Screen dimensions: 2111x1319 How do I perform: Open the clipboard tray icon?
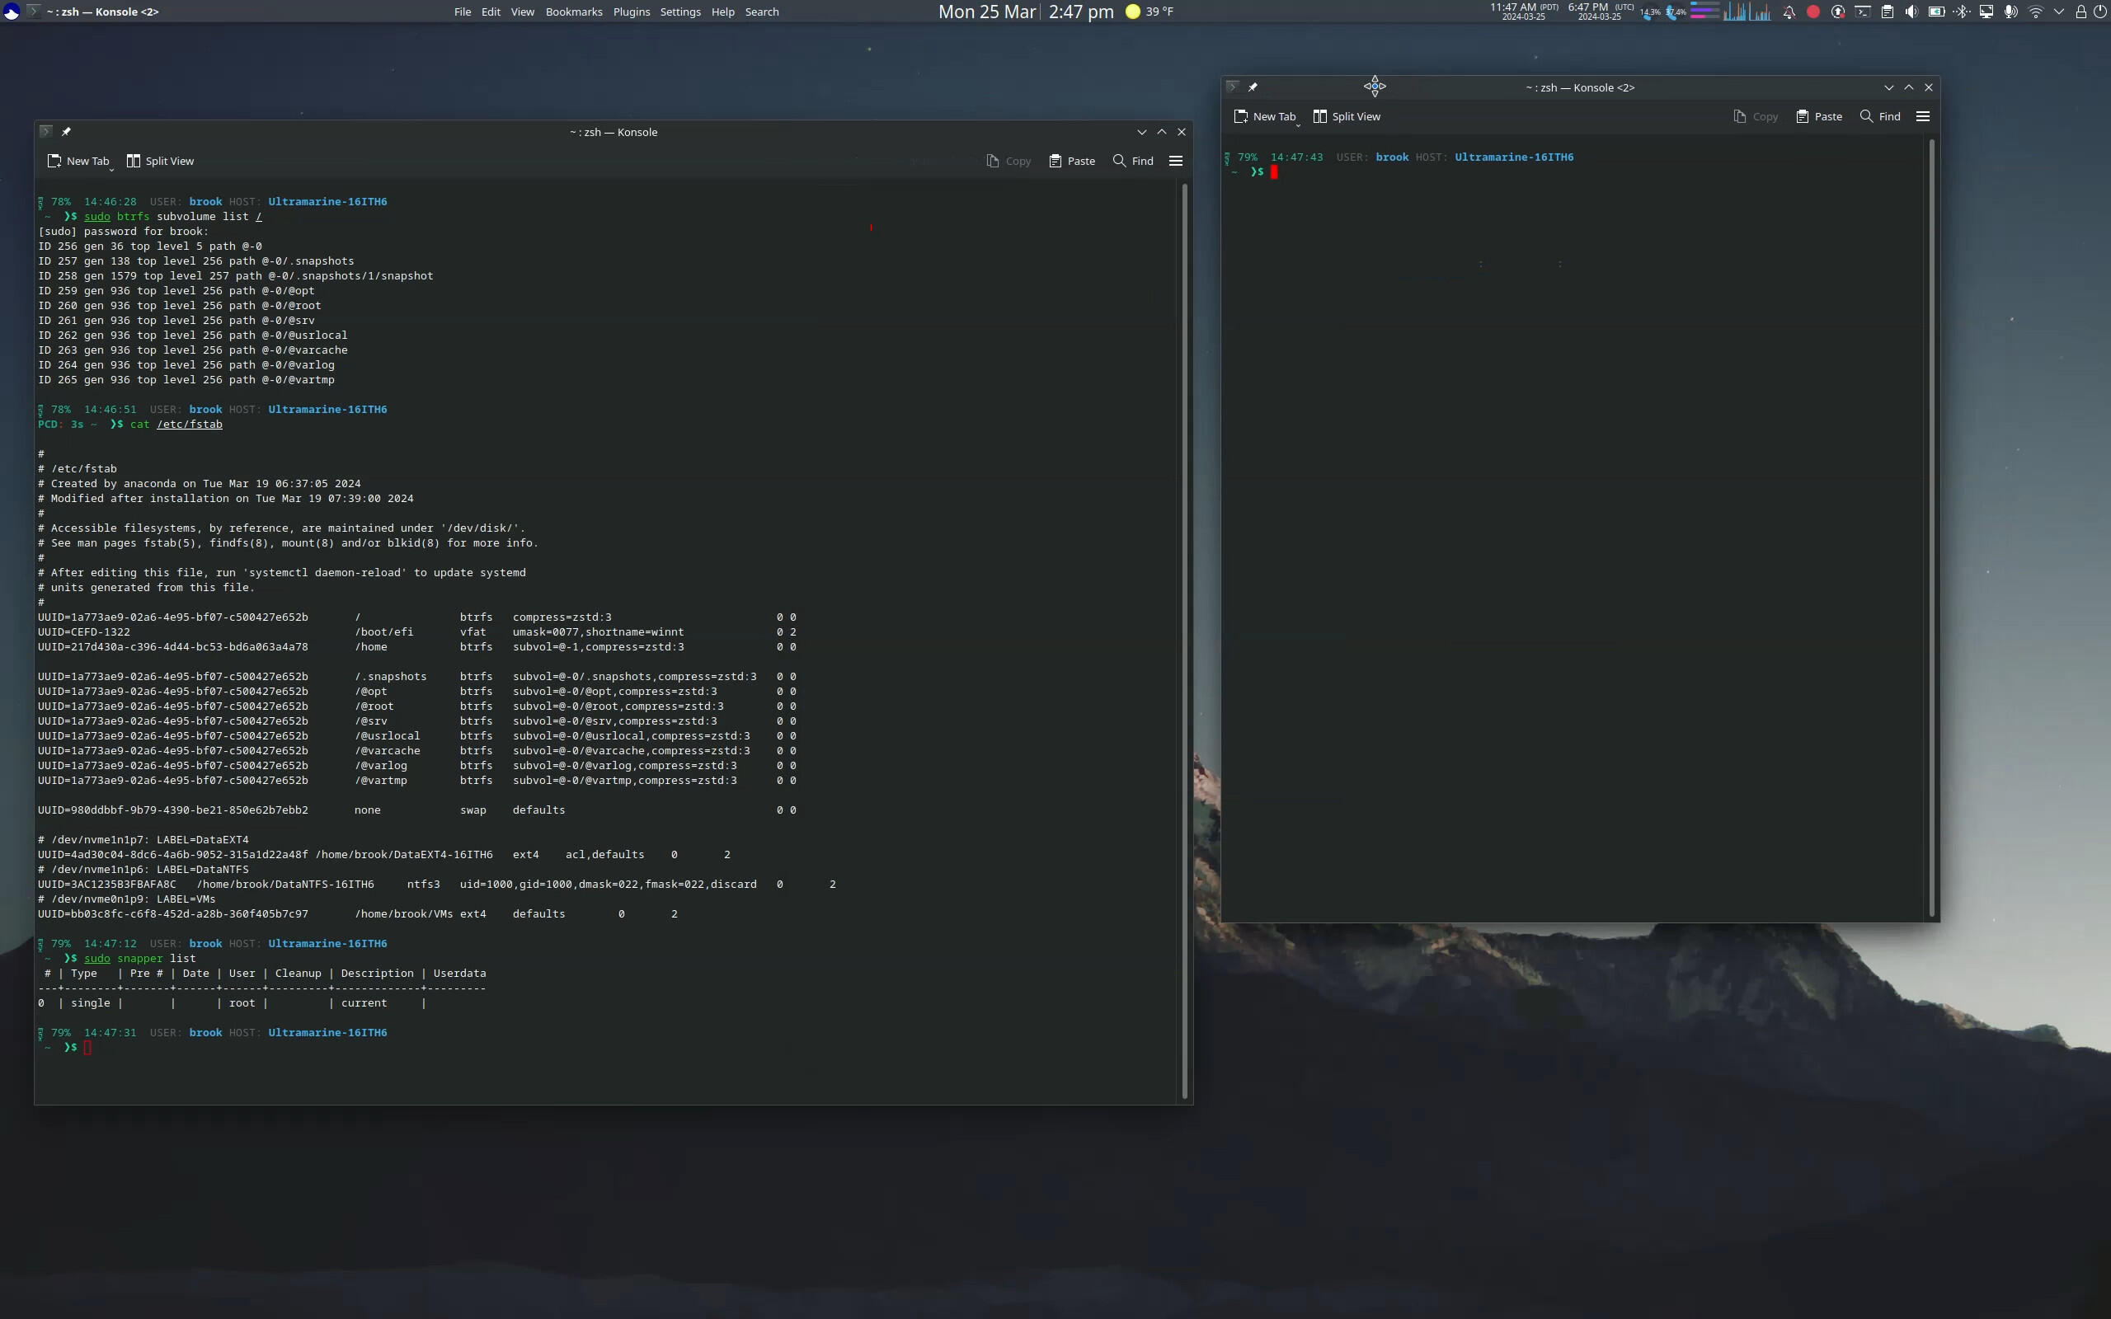pyautogui.click(x=1887, y=12)
